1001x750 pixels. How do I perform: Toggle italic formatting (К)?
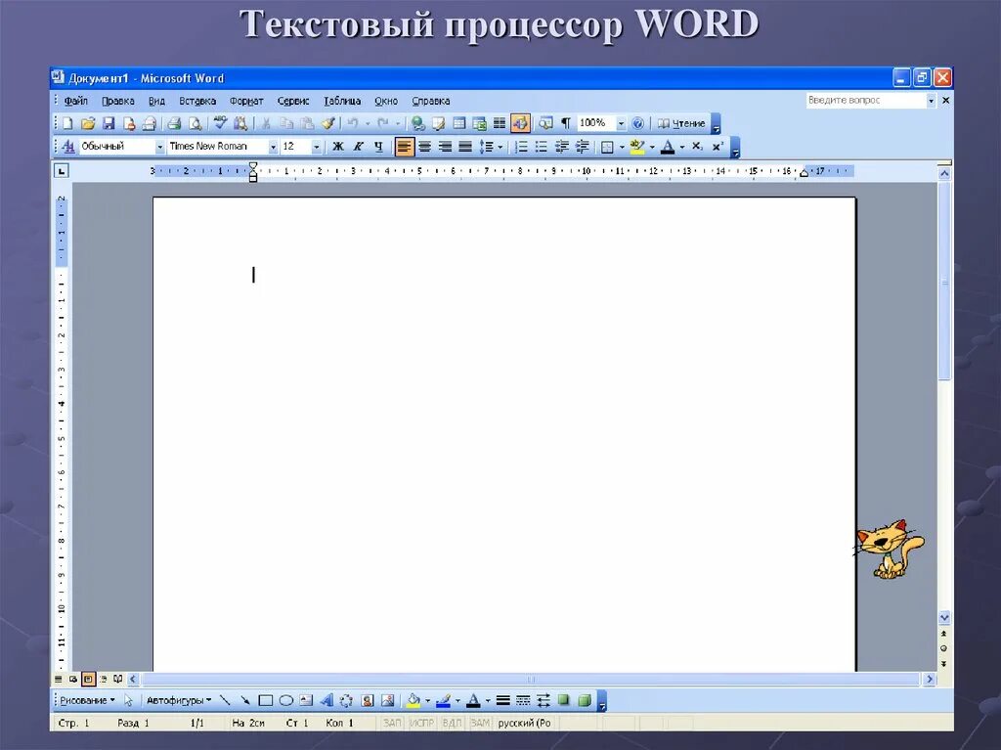point(358,147)
